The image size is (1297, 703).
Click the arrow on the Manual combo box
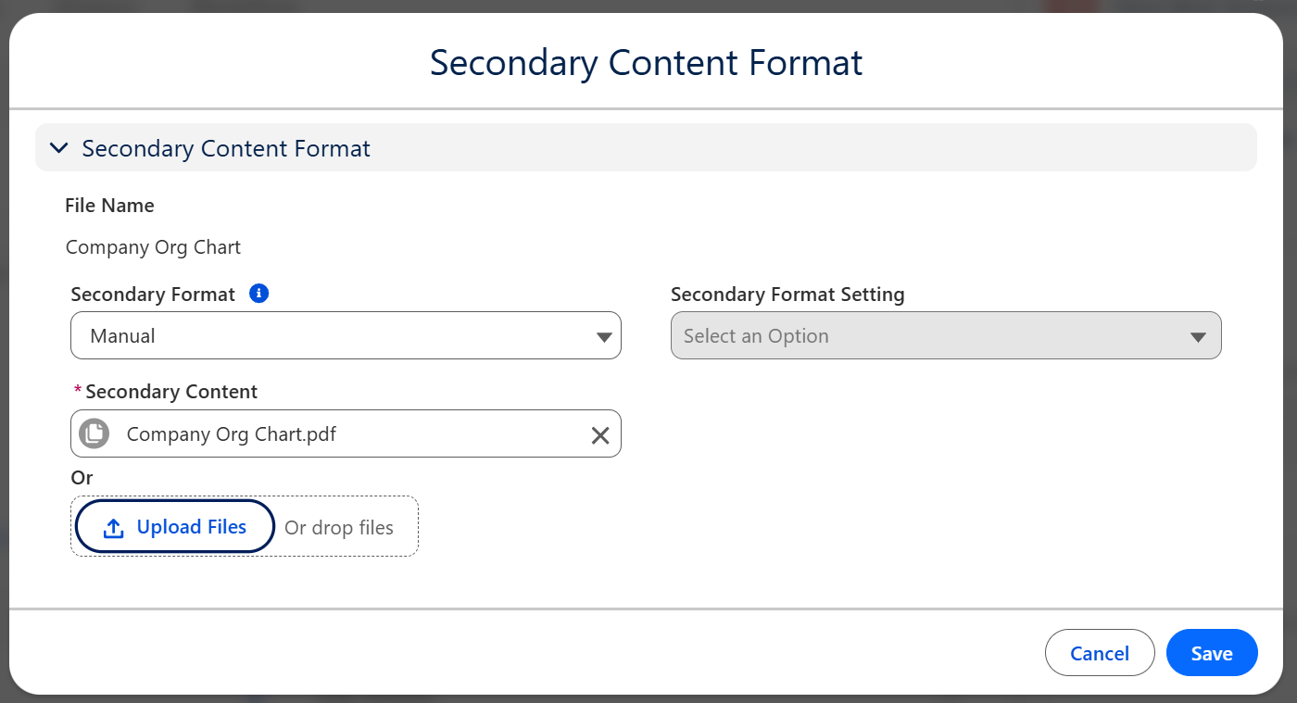604,337
